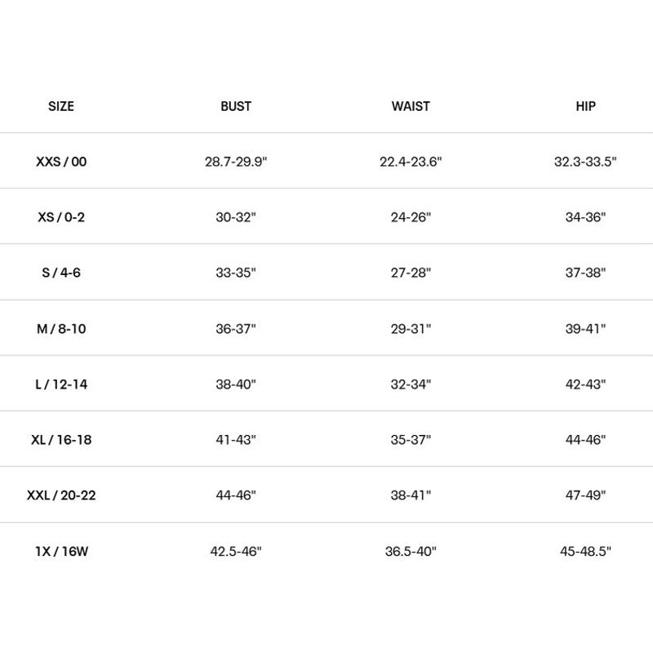Click the 22.4-23.6" waist measurement
The image size is (653, 653).
(411, 162)
